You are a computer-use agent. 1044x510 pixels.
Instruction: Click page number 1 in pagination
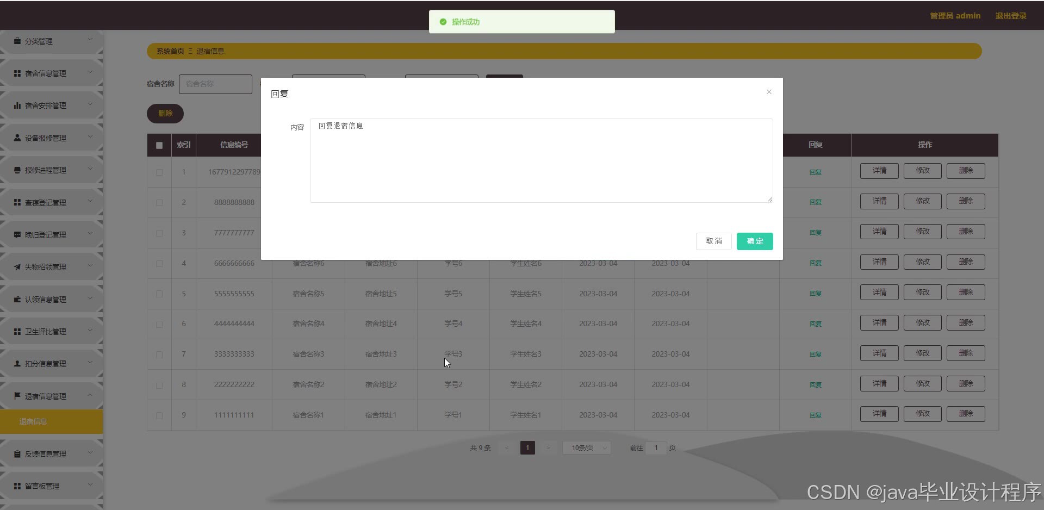(527, 448)
